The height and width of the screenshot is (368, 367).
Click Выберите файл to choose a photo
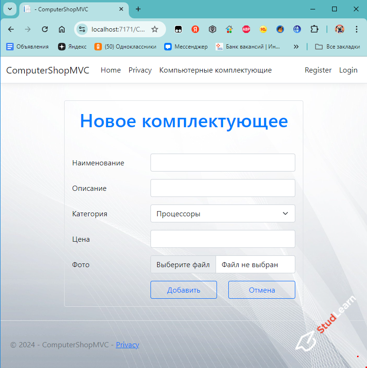point(183,264)
